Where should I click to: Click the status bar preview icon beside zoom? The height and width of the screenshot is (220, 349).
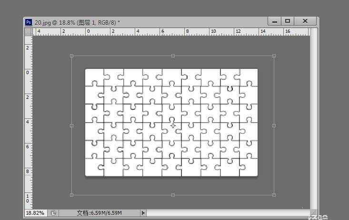click(53, 213)
